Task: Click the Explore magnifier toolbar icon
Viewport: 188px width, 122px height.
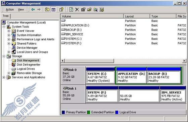Action: [x=95, y=10]
